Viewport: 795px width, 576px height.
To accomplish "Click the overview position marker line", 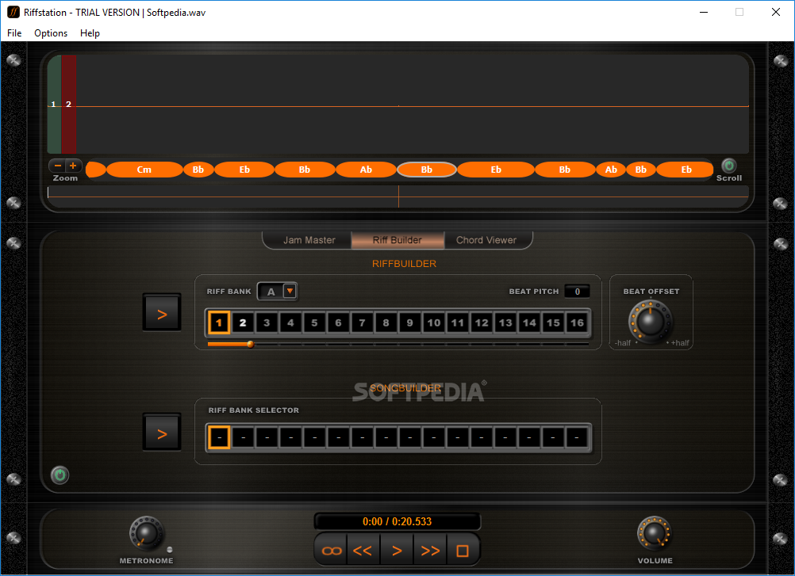I will [398, 196].
